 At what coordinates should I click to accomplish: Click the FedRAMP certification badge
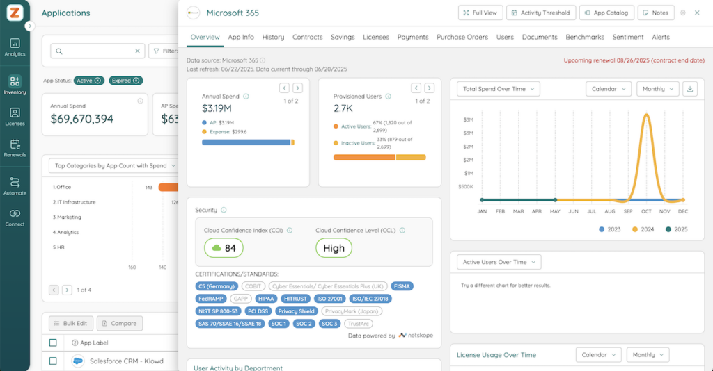coord(210,299)
